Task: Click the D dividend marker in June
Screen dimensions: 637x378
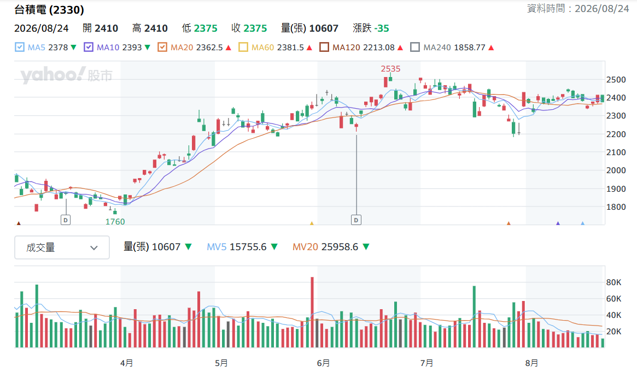Action: (x=357, y=220)
